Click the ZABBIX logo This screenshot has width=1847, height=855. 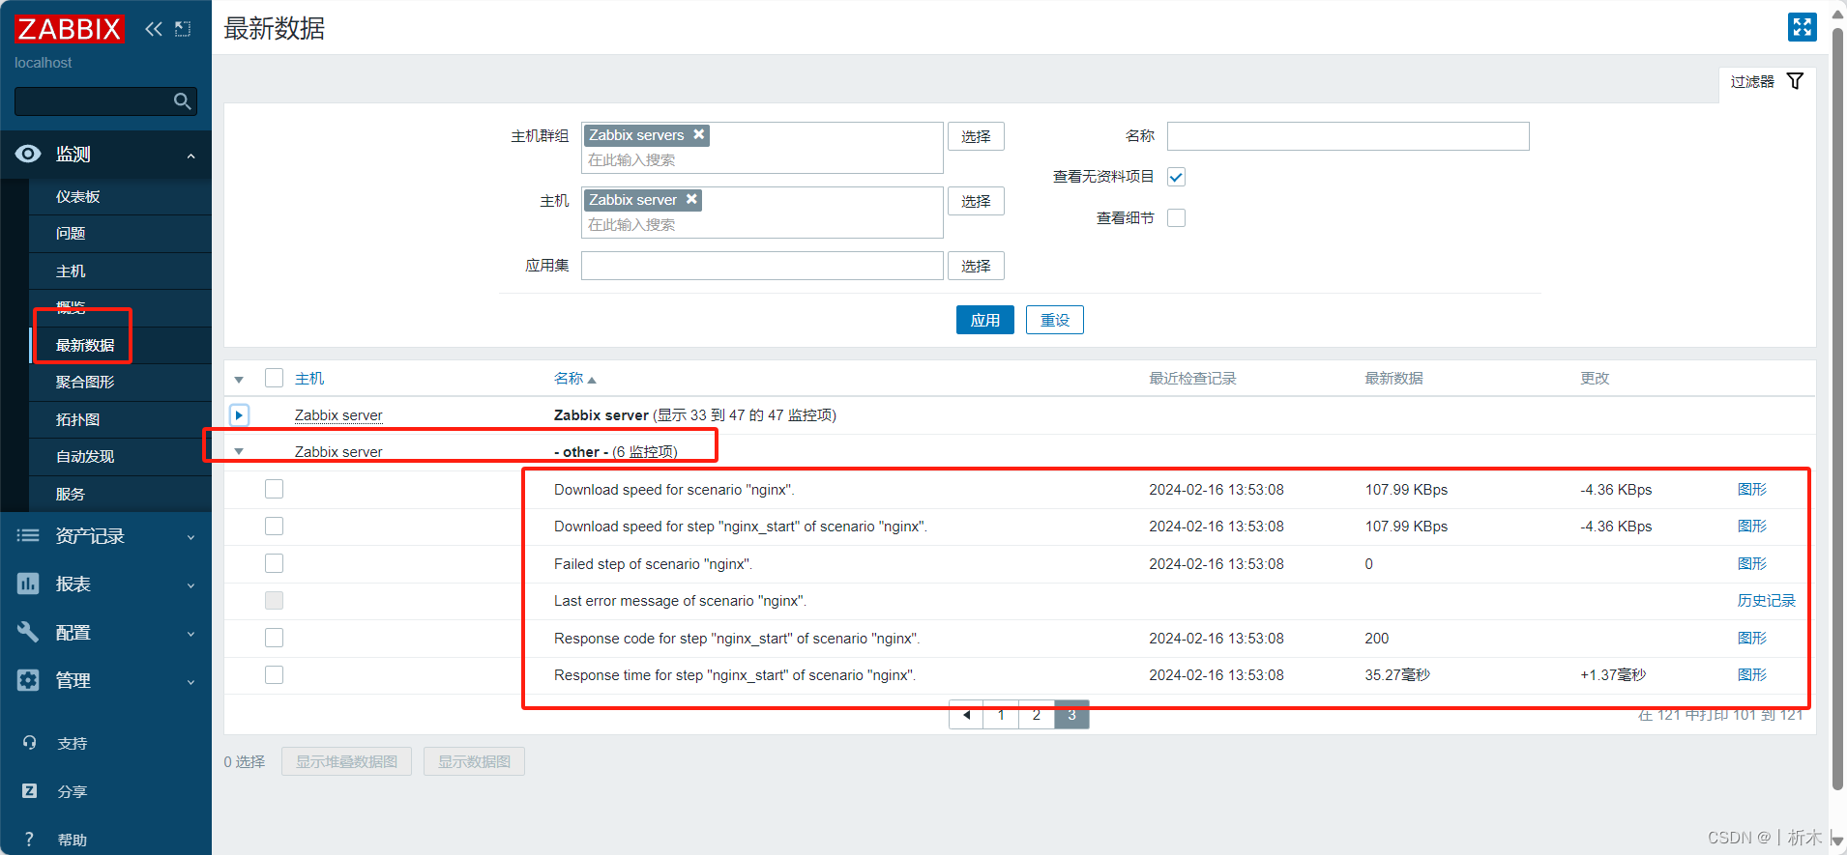70,29
